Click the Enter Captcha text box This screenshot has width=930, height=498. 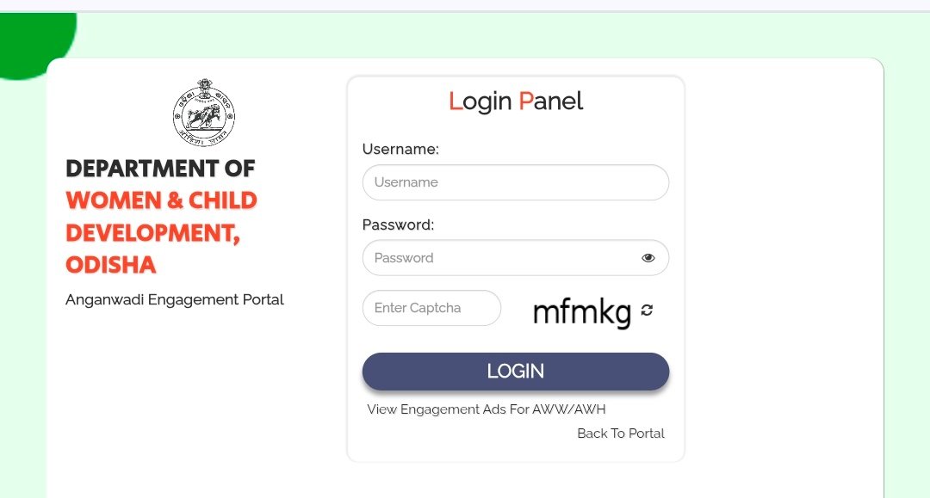(431, 308)
